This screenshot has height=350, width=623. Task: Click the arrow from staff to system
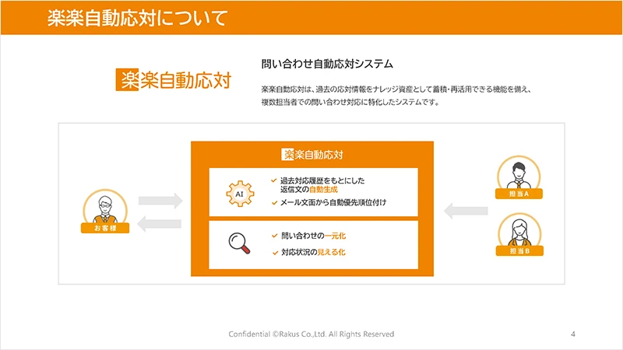click(x=466, y=211)
